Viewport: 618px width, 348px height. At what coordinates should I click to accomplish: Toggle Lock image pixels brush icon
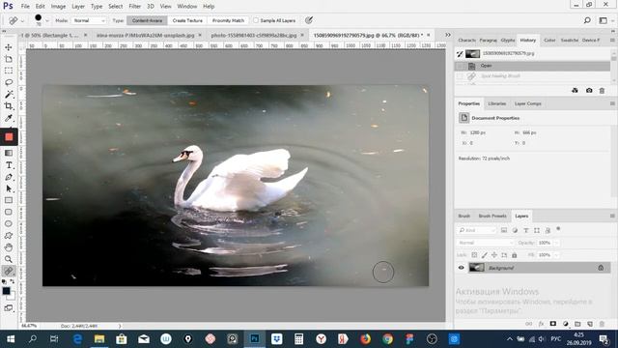485,255
